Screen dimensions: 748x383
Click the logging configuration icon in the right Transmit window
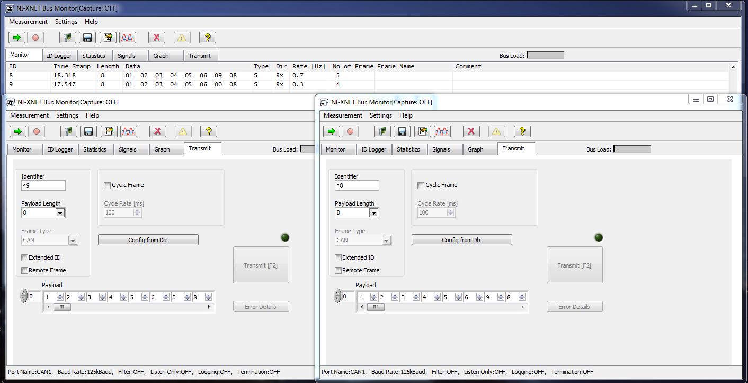[x=422, y=131]
